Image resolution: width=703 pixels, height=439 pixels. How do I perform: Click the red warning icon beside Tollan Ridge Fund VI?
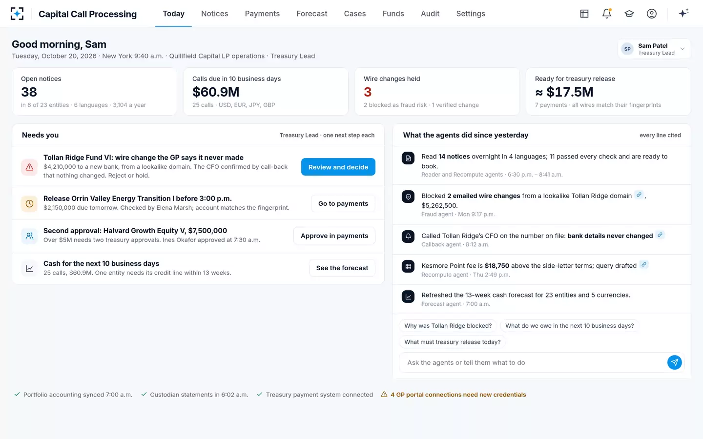point(30,167)
